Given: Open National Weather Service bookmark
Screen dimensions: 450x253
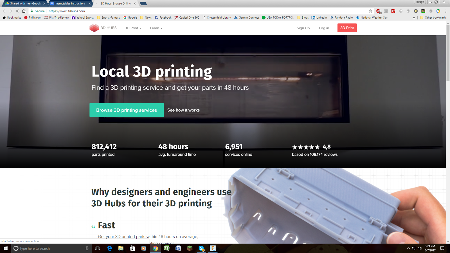Looking at the screenshot, I should [372, 17].
